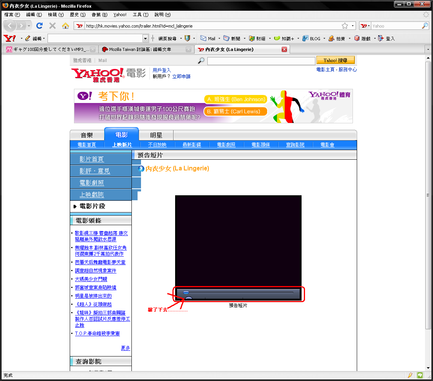Click the Home icon in navigation bar
The height and width of the screenshot is (381, 433).
(x=66, y=26)
